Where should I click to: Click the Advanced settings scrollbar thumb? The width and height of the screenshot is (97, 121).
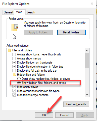87,60
